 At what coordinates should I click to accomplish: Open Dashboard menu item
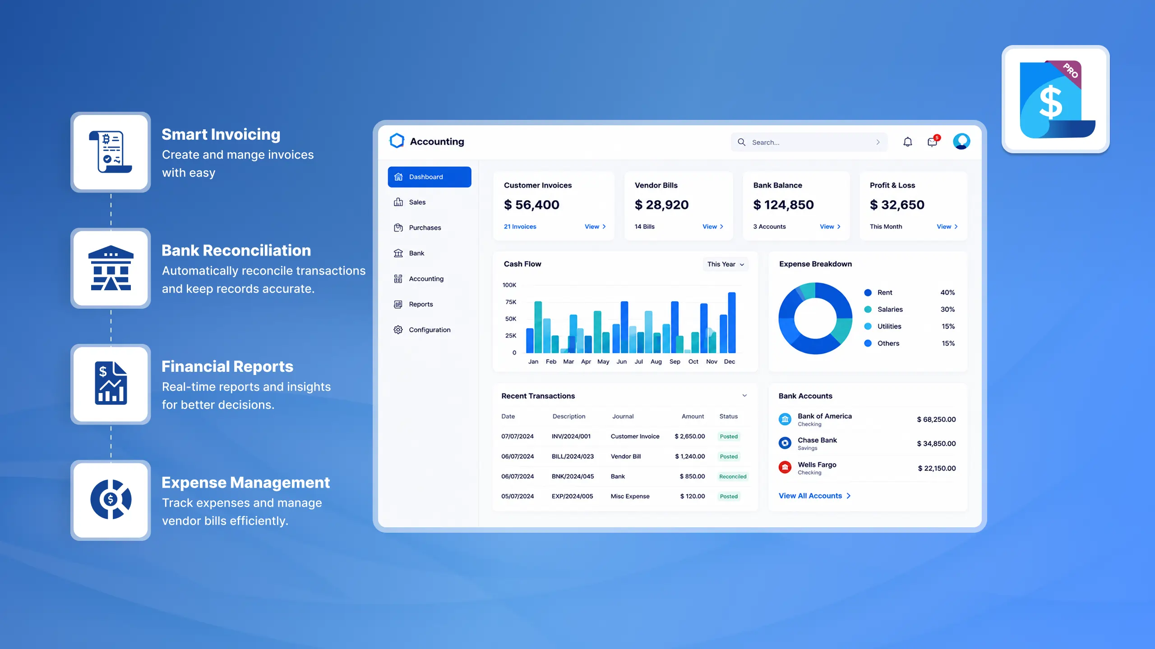430,177
